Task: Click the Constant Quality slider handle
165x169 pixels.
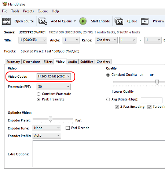Action: [157, 82]
